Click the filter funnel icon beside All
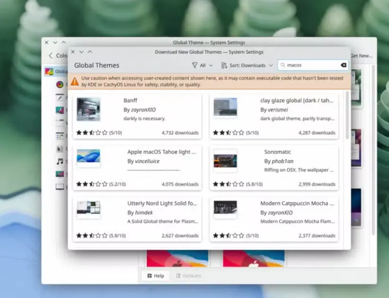The image size is (389, 298). click(195, 65)
